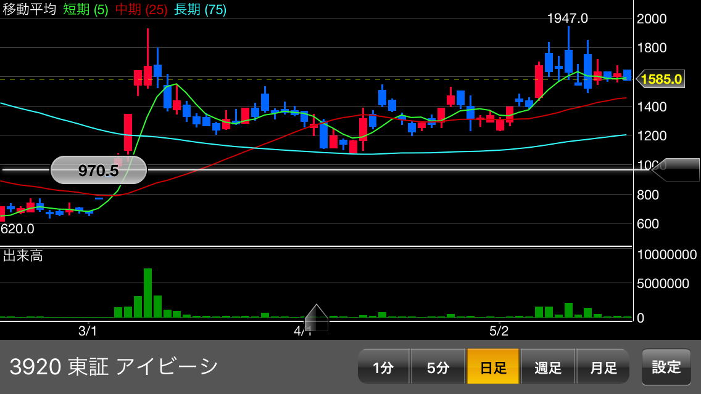Switch to the 1分 (1-minute) chart
Viewport: 701px width, 394px height.
[x=383, y=368]
